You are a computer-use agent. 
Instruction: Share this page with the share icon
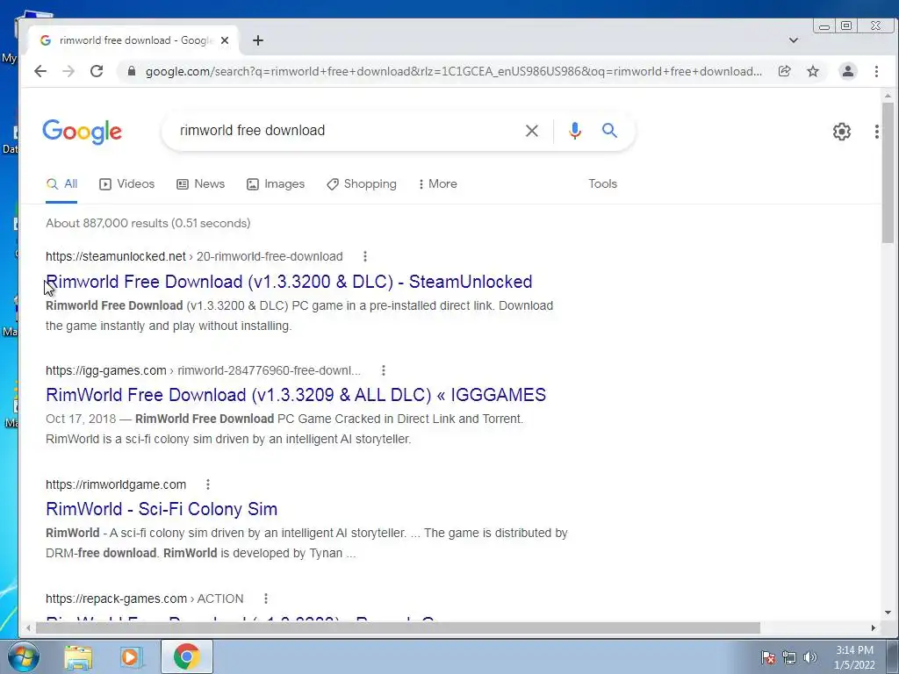(784, 71)
